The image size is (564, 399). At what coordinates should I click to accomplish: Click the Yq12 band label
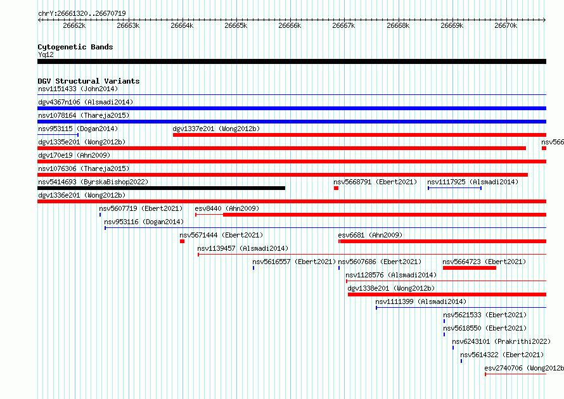point(46,54)
